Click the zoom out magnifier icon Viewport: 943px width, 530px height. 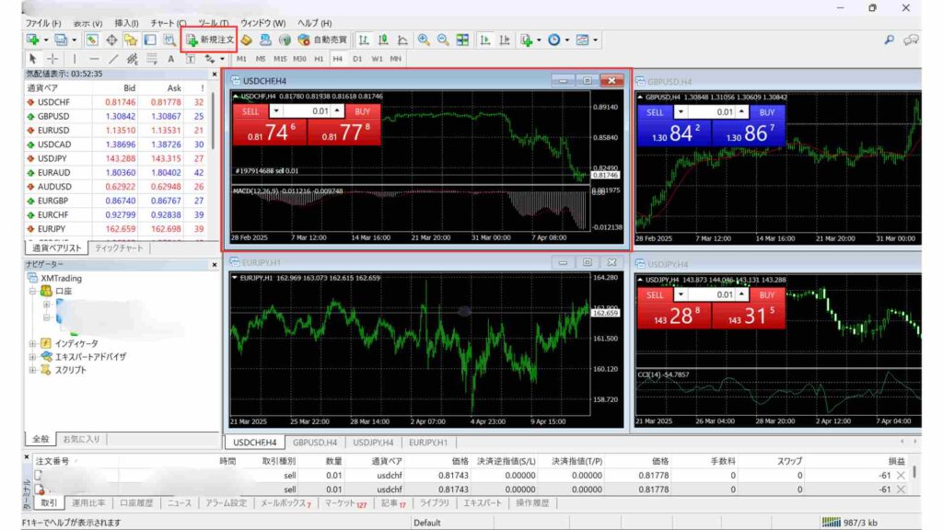tap(443, 40)
